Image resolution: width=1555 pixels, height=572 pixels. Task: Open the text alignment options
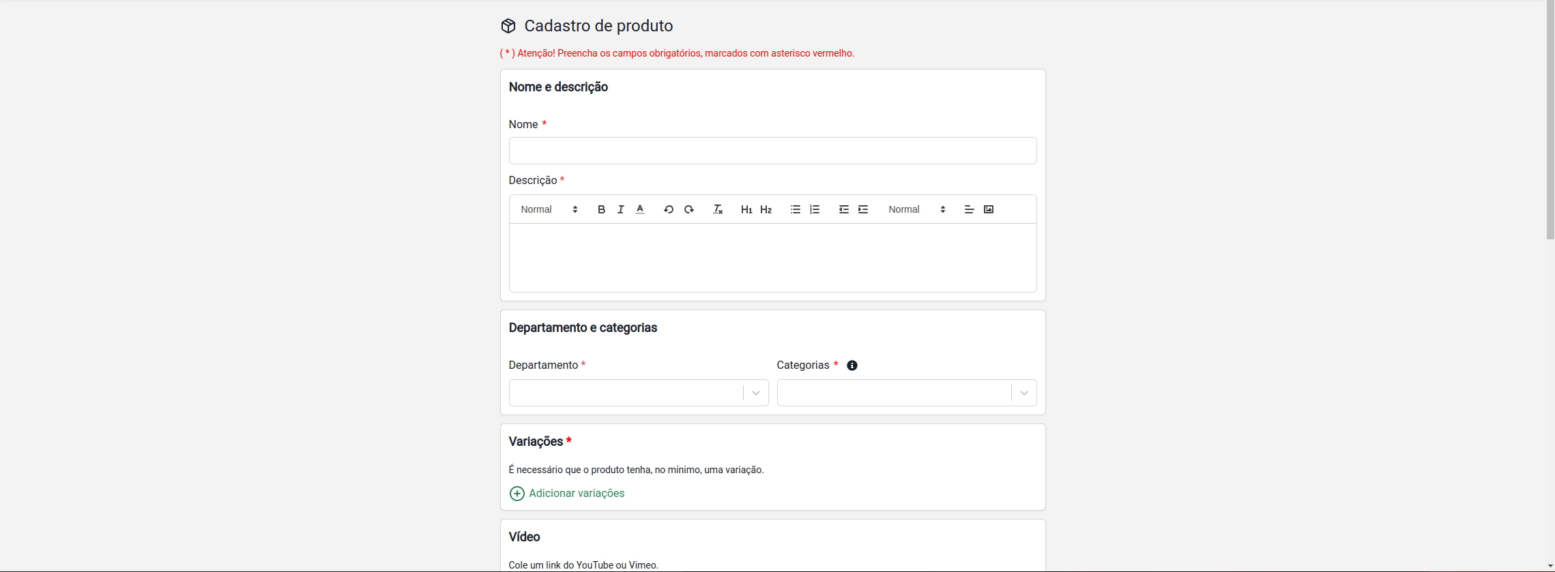click(x=969, y=209)
